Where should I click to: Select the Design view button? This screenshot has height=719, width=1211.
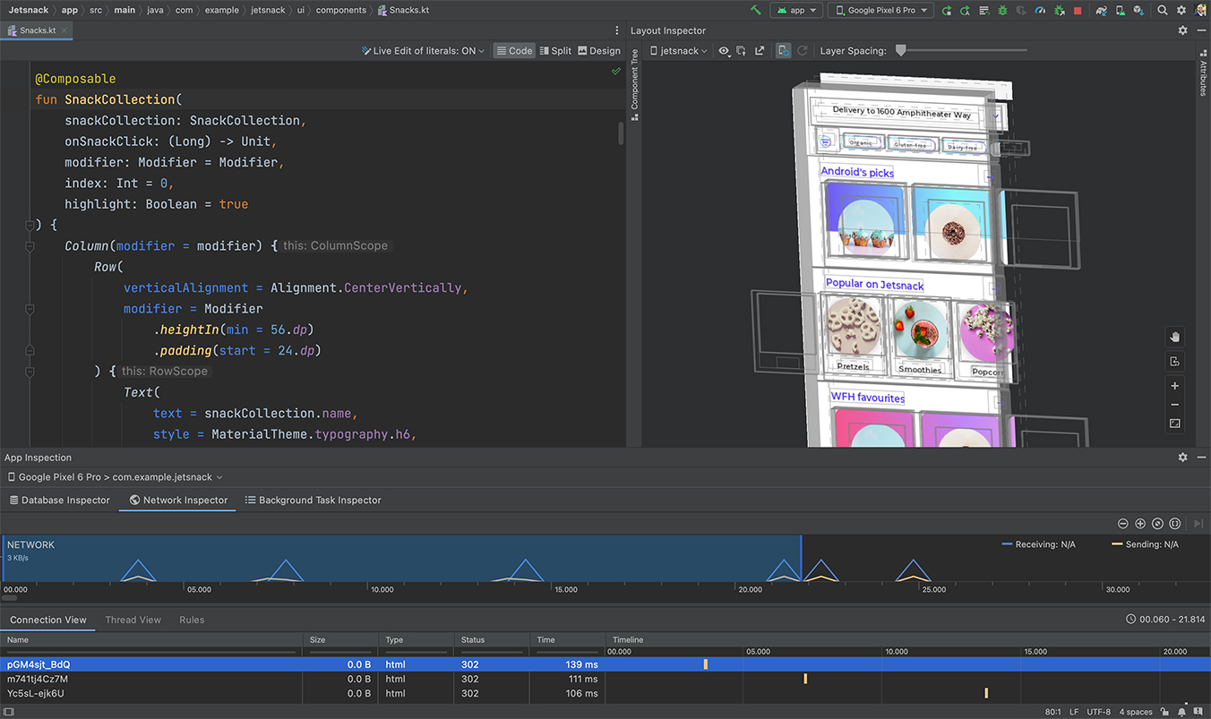[x=599, y=50]
